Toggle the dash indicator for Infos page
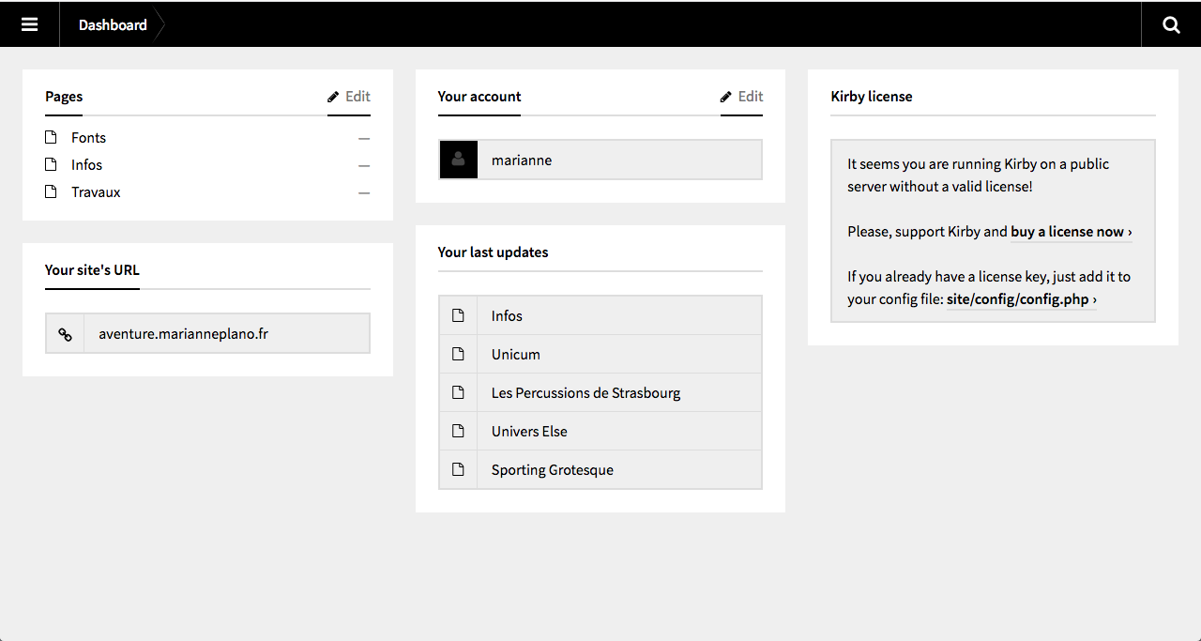This screenshot has height=641, width=1201. point(364,165)
